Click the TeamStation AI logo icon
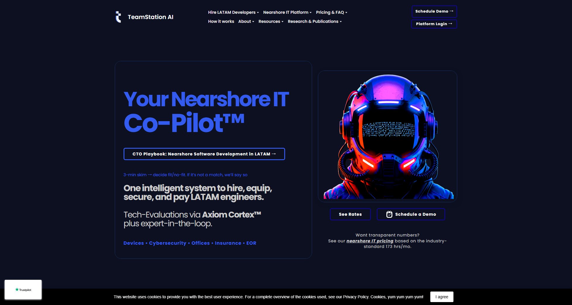The width and height of the screenshot is (572, 305). pos(118,17)
